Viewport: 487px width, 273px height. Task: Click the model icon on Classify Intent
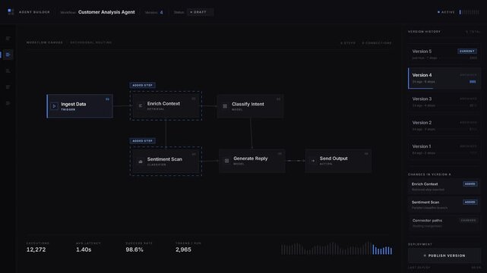(x=225, y=106)
